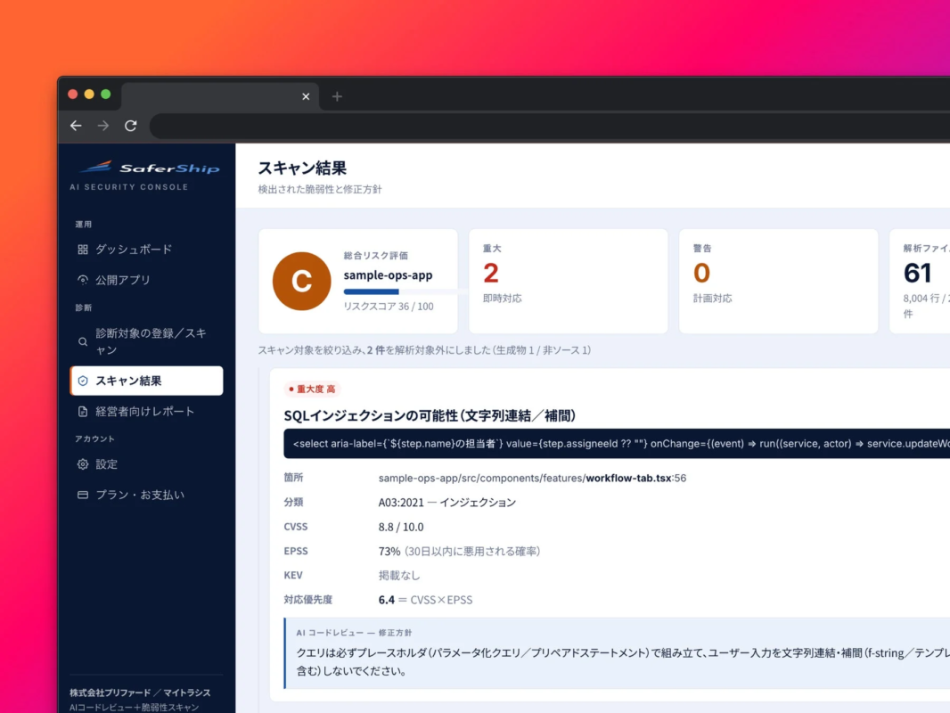Click the card icon for プラン・お支払い

[82, 495]
